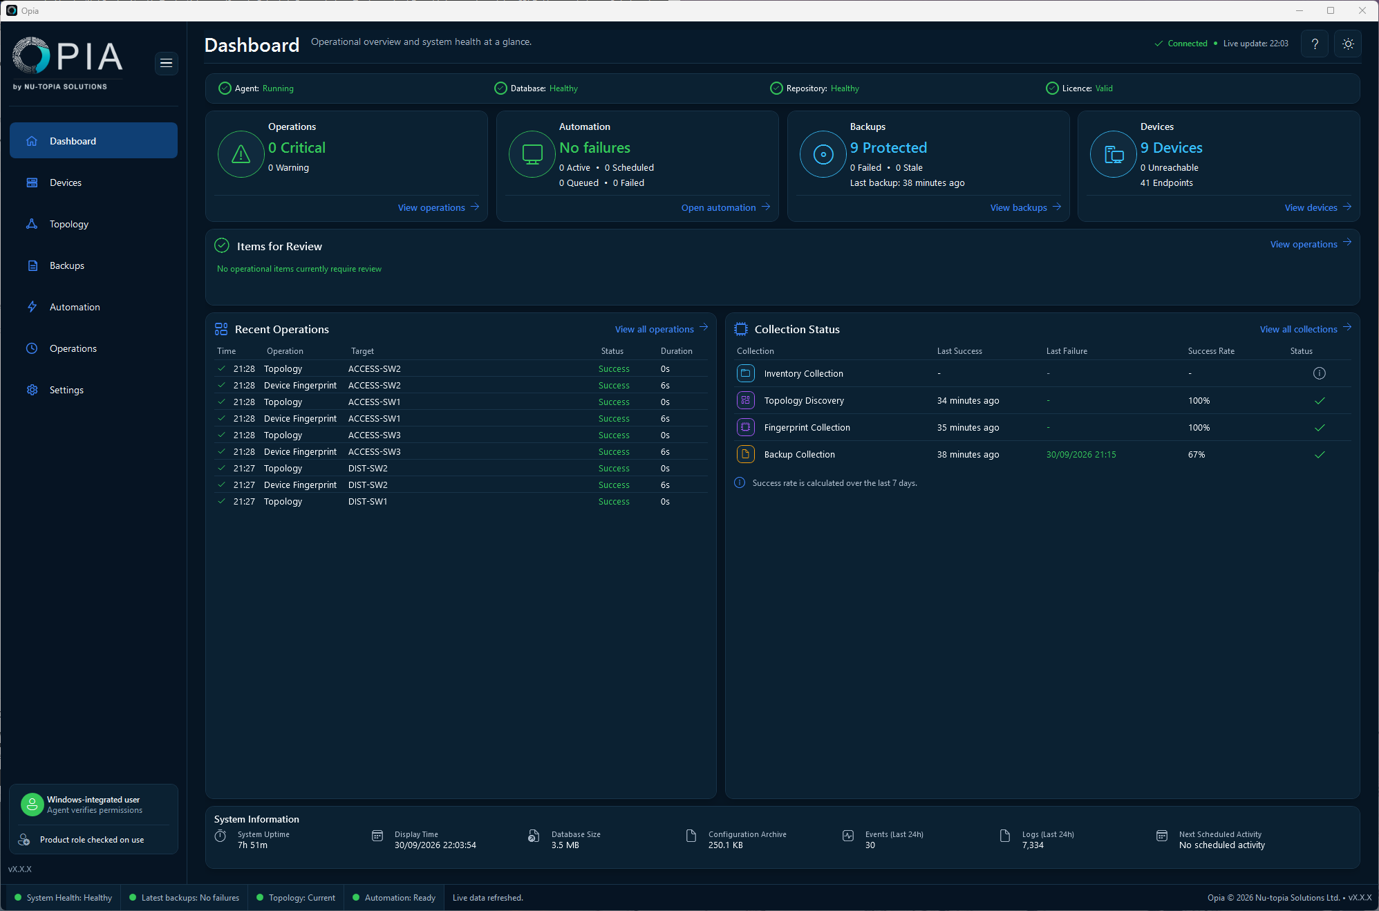Click the Recent Operations panel icon
The height and width of the screenshot is (911, 1379).
(221, 329)
